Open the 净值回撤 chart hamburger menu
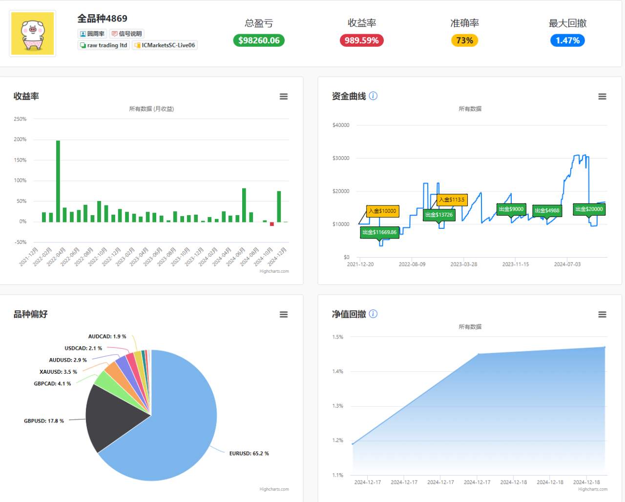This screenshot has height=502, width=625. 603,315
